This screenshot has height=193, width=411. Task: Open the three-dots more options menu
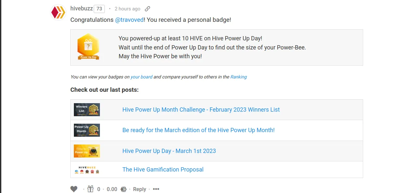pyautogui.click(x=156, y=189)
